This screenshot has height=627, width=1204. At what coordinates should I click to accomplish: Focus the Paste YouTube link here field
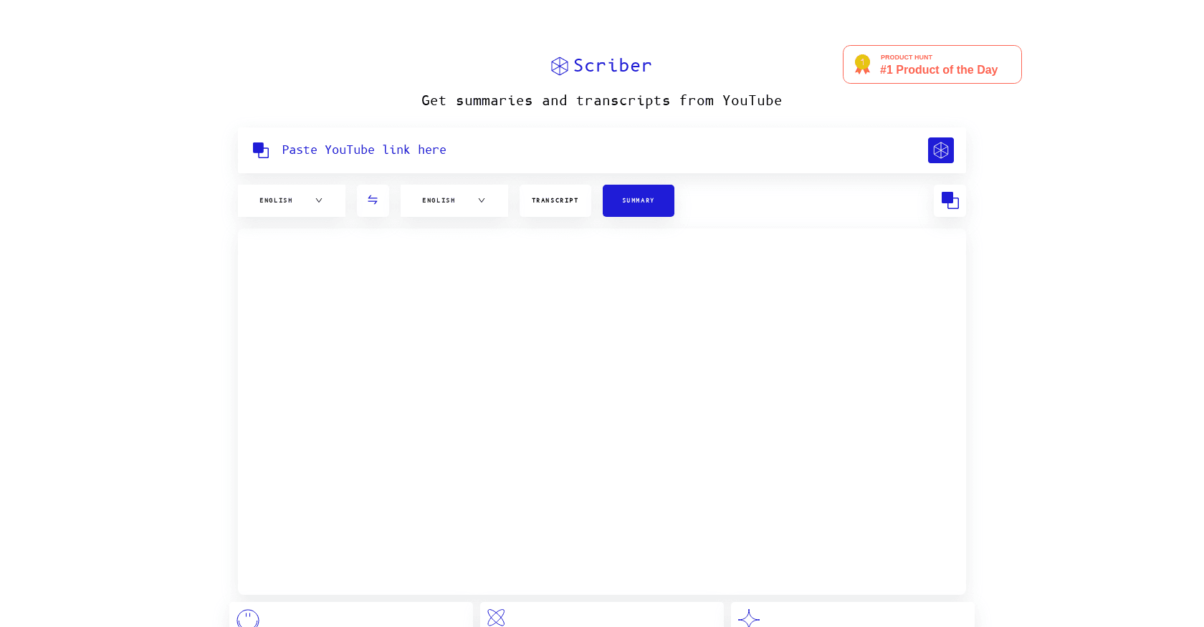point(602,150)
